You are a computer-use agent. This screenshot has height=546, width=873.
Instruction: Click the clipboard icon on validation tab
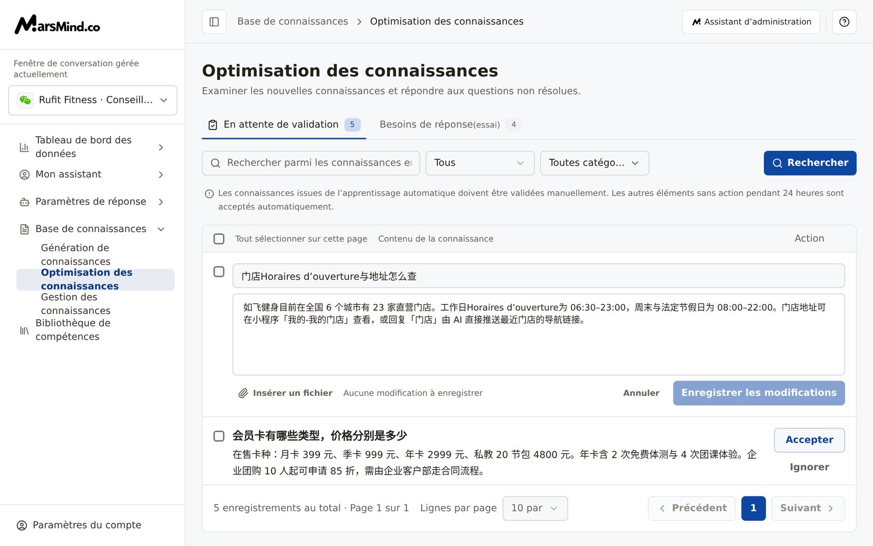point(213,125)
